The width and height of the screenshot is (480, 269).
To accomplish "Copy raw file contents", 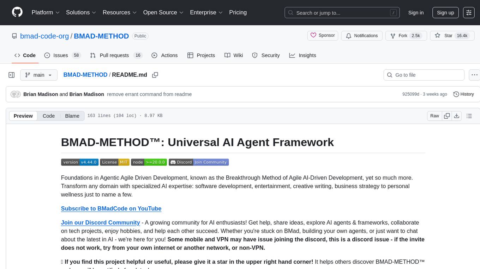I will [447, 116].
